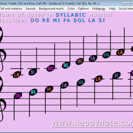Minimize the Happy Note window
Viewport: 133px width, 133px height.
[x=126, y=3]
